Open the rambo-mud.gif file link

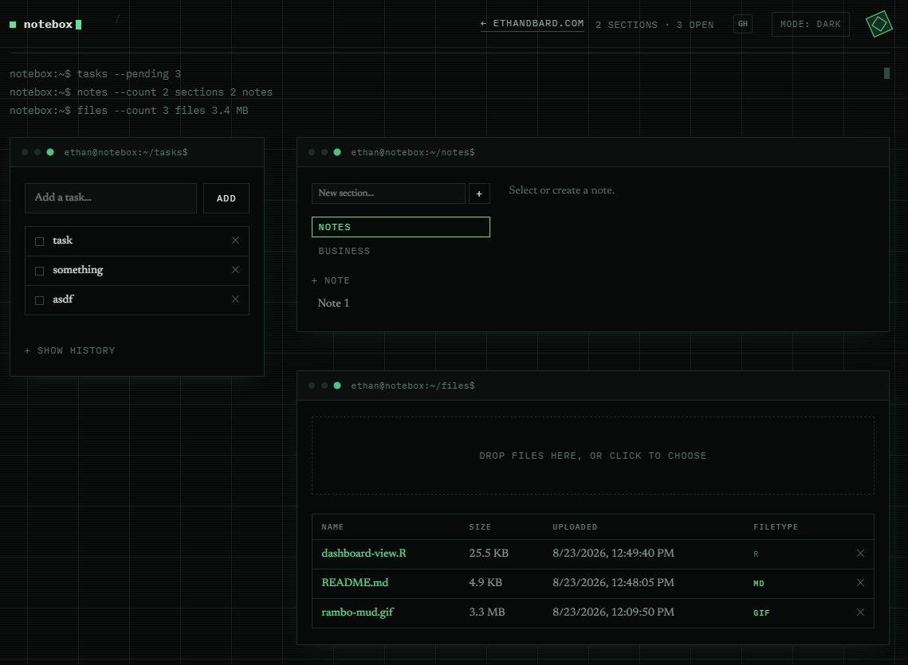[357, 612]
